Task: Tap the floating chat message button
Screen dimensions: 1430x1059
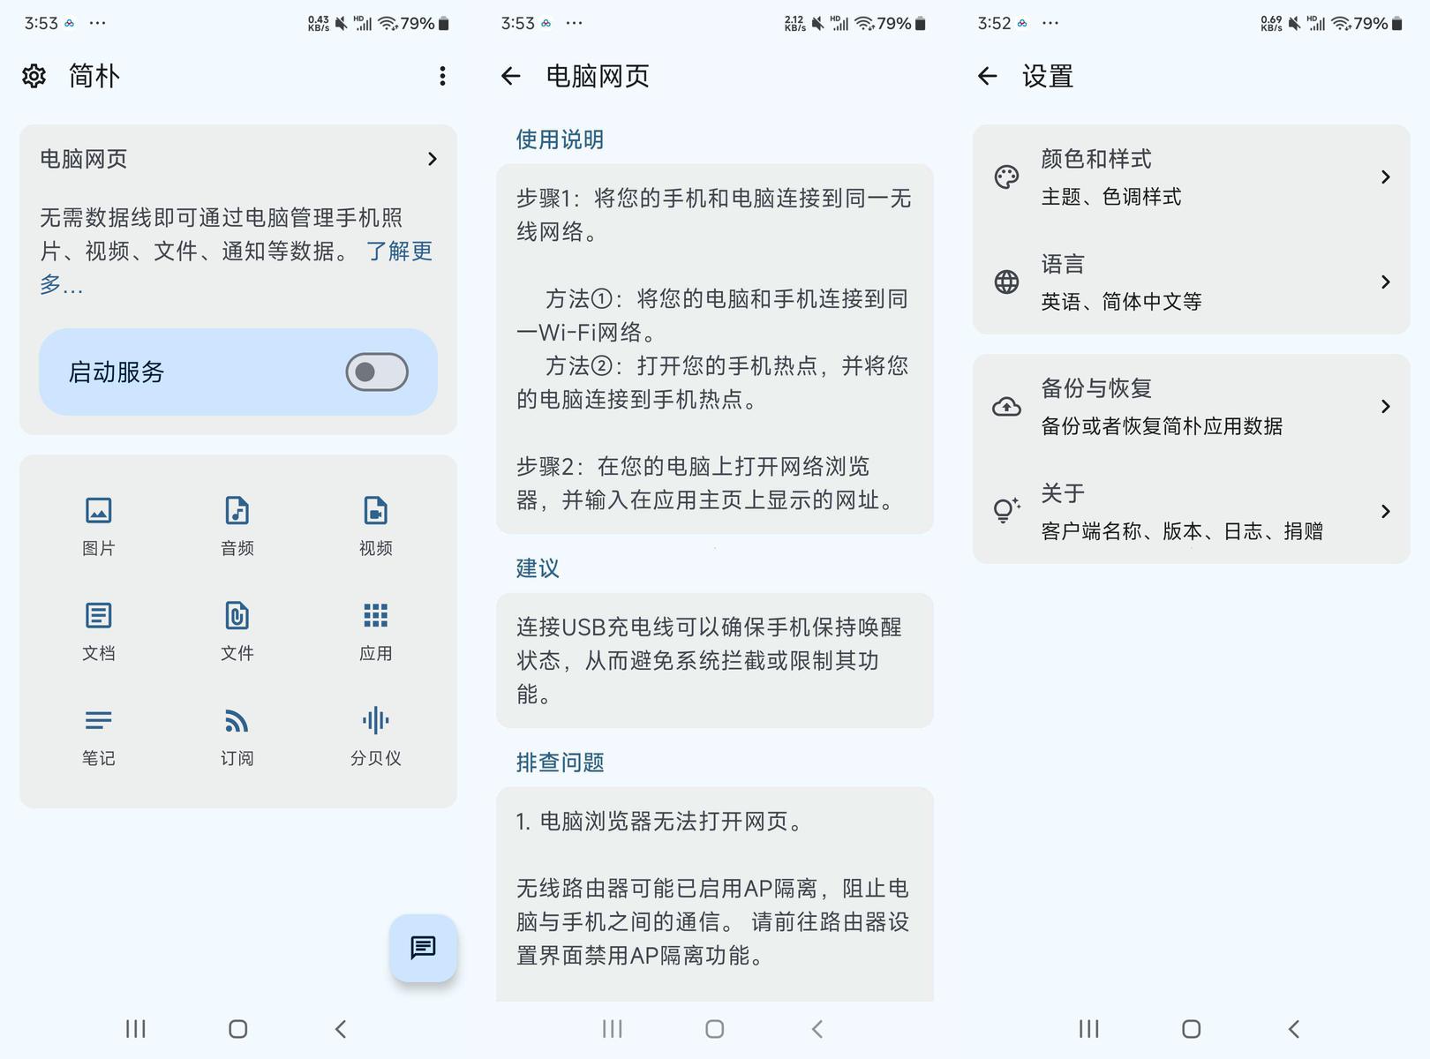Action: pyautogui.click(x=423, y=948)
